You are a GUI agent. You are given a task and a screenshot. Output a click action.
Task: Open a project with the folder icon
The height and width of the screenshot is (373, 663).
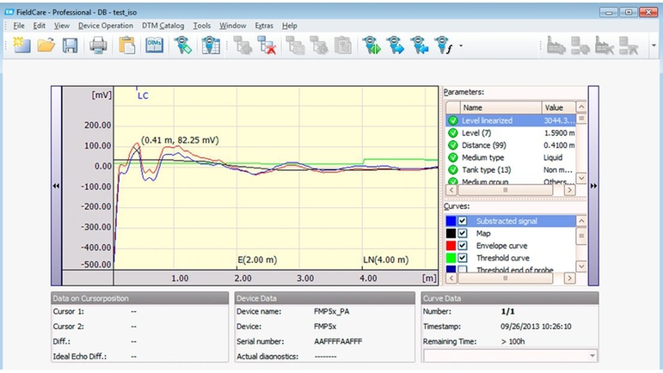click(46, 45)
